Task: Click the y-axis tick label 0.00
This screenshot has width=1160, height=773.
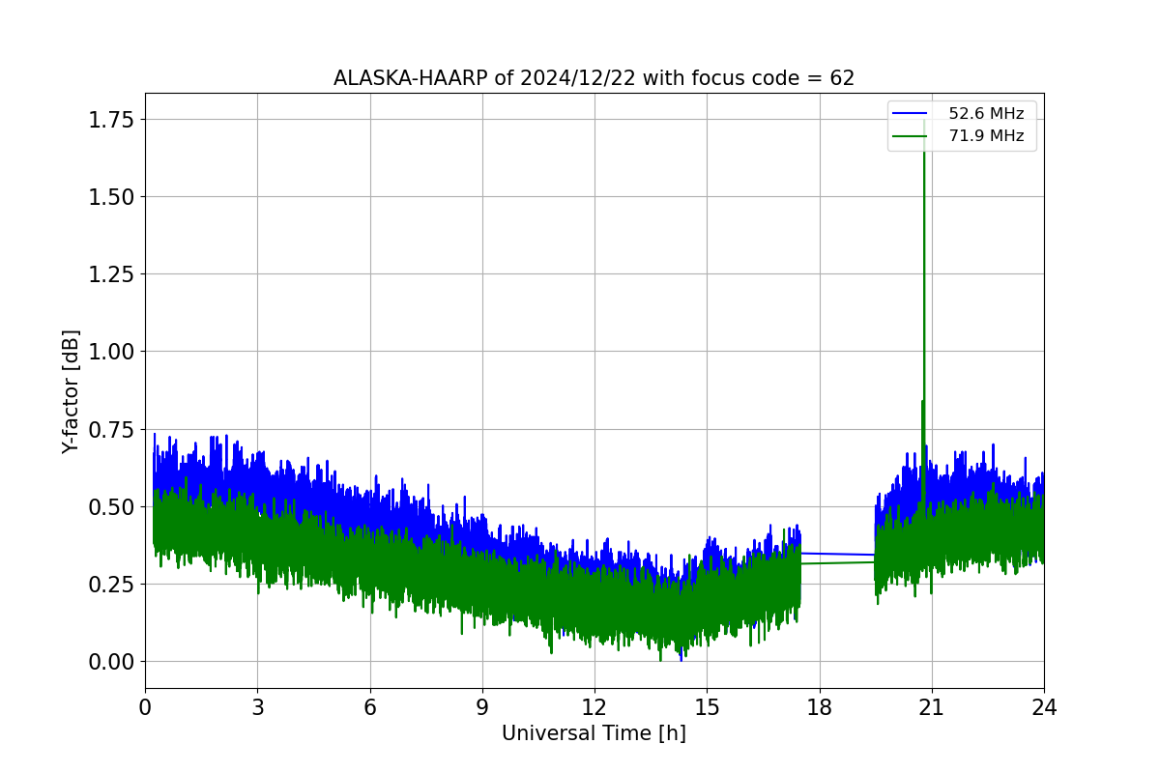Action: tap(111, 662)
